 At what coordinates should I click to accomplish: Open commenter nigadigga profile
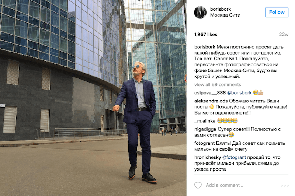point(205,129)
